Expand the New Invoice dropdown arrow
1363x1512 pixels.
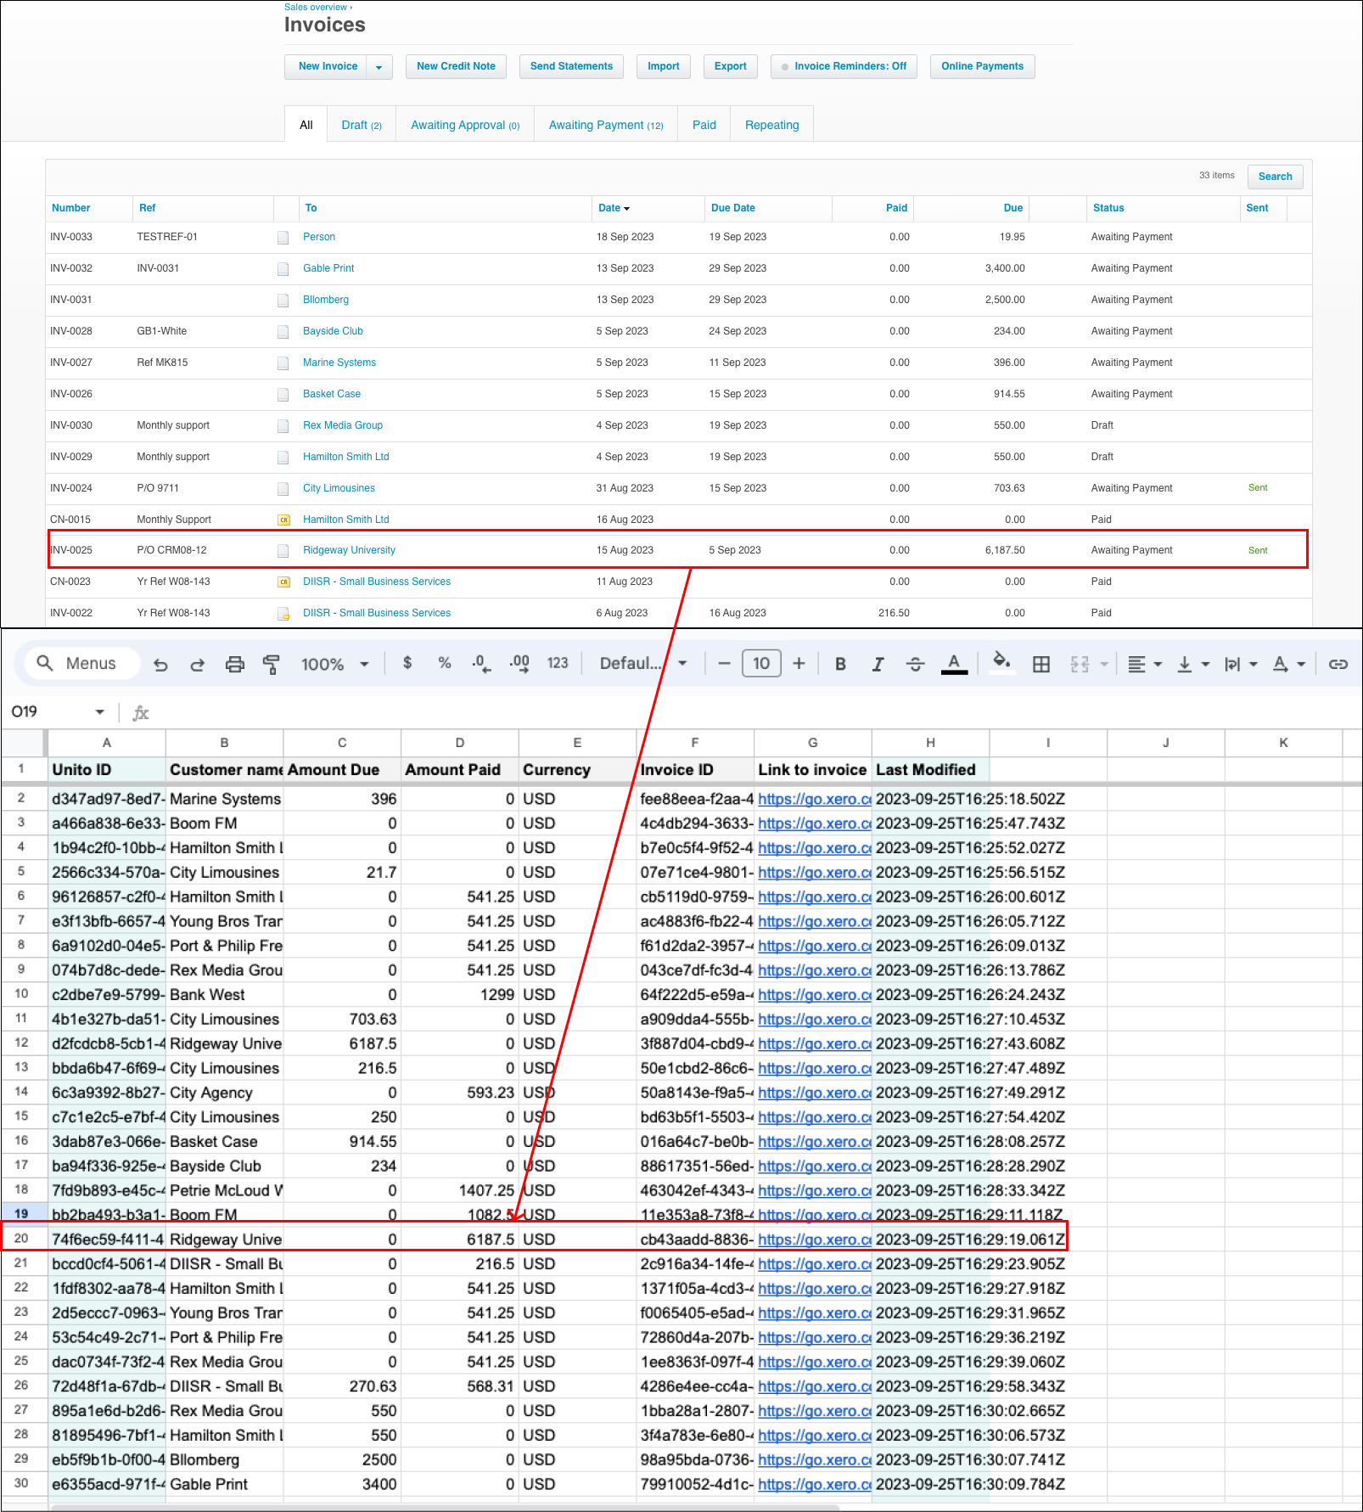point(379,66)
